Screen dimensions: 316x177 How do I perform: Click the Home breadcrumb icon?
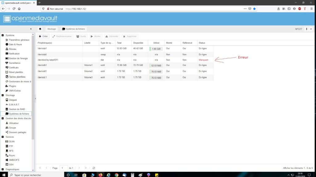pos(40,29)
